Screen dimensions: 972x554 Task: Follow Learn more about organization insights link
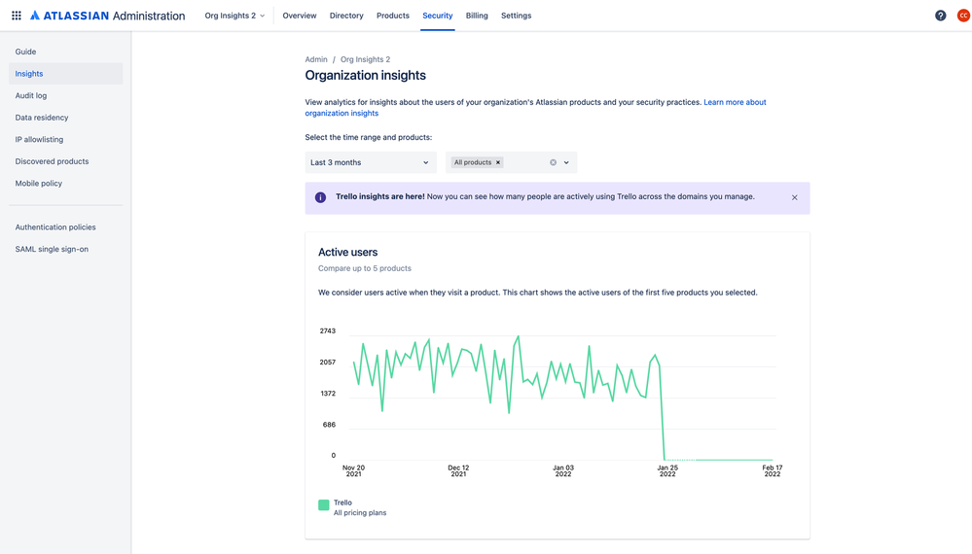tap(734, 102)
